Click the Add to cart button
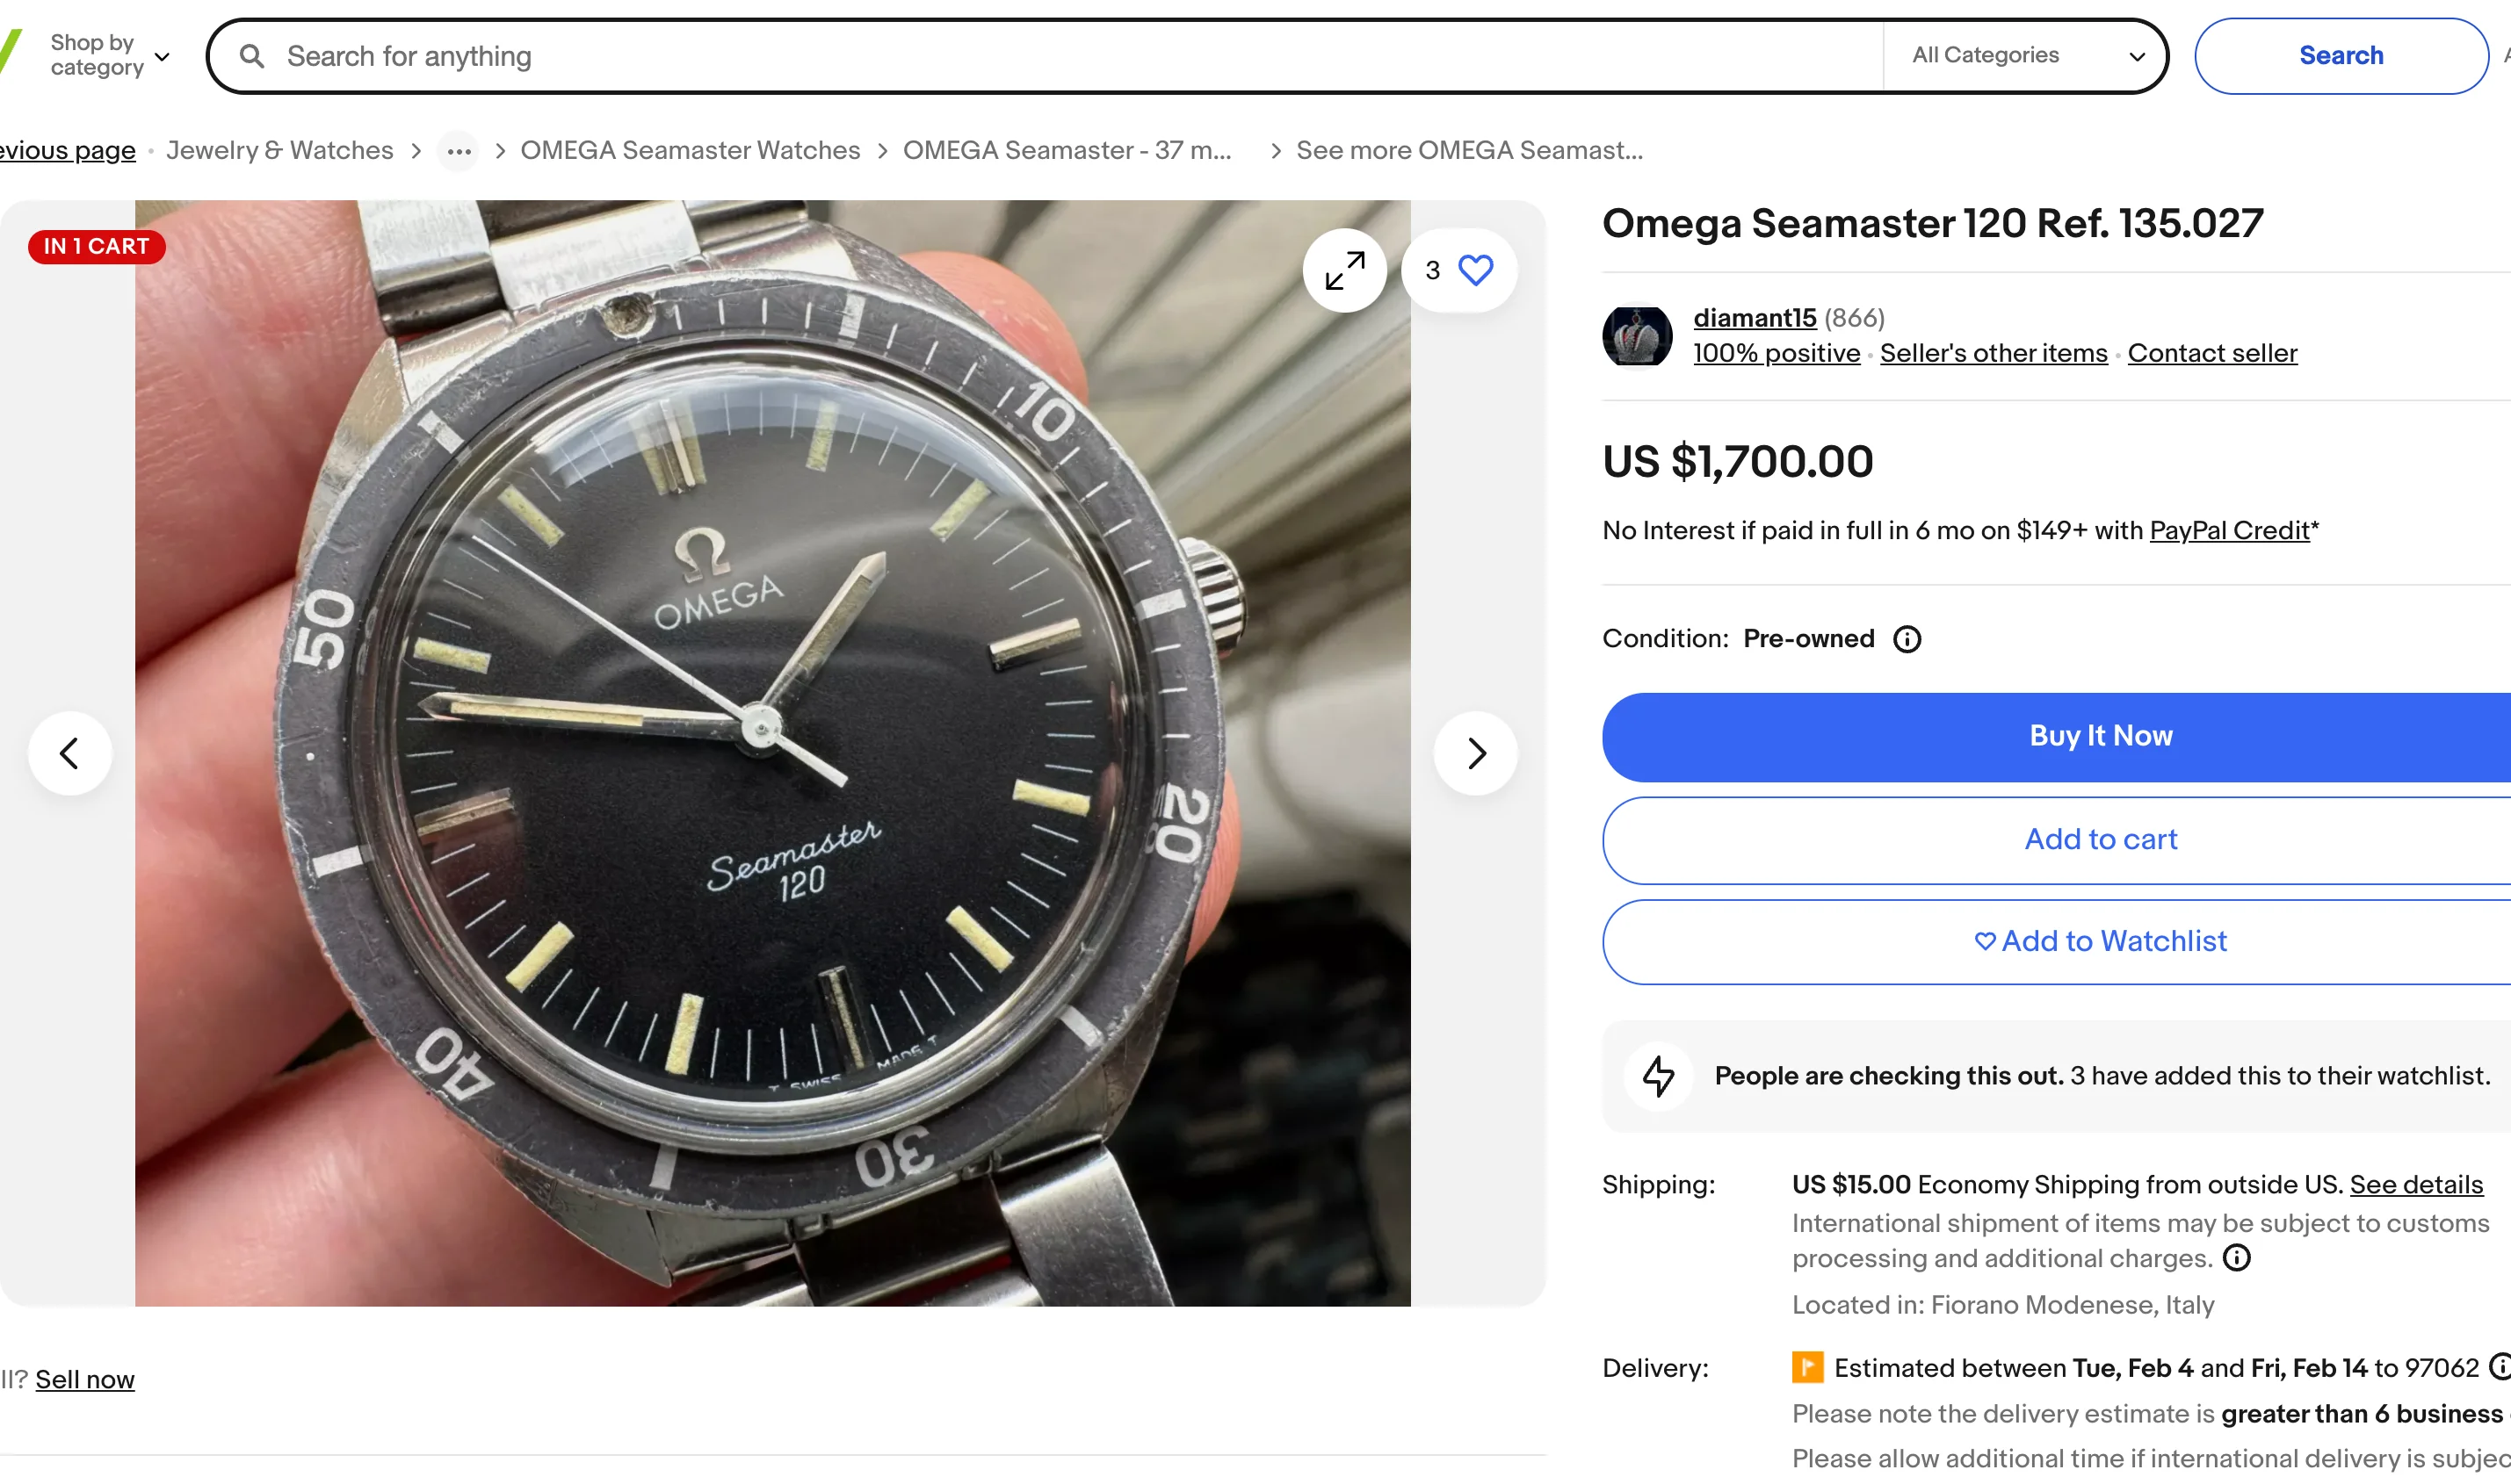 2099,840
